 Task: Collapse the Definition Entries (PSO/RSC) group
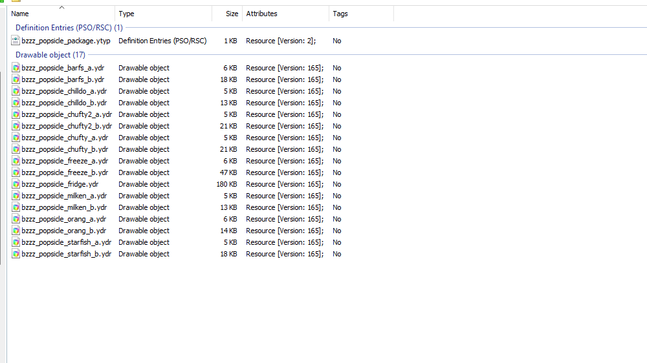click(x=69, y=28)
